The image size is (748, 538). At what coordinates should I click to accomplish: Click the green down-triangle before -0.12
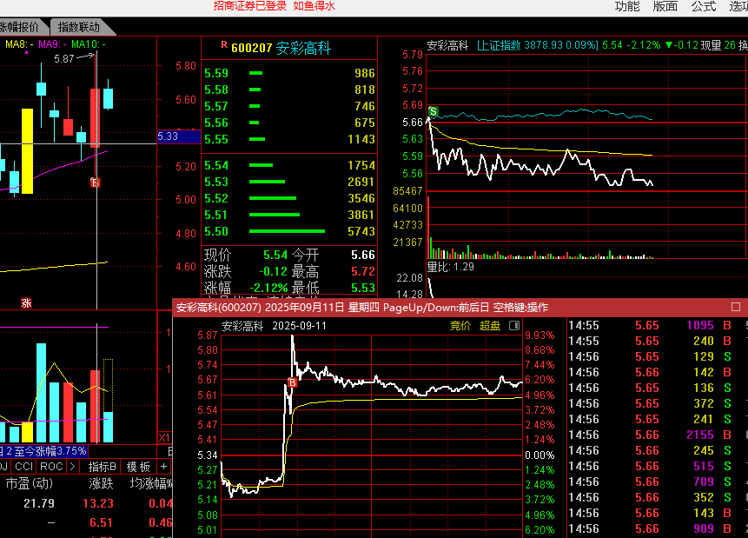click(668, 45)
